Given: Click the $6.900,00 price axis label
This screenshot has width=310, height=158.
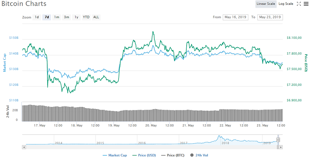Looking at the screenshot, I should coord(294,101).
